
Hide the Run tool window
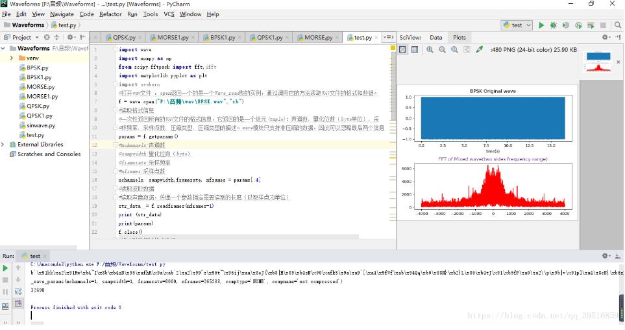[x=617, y=256]
